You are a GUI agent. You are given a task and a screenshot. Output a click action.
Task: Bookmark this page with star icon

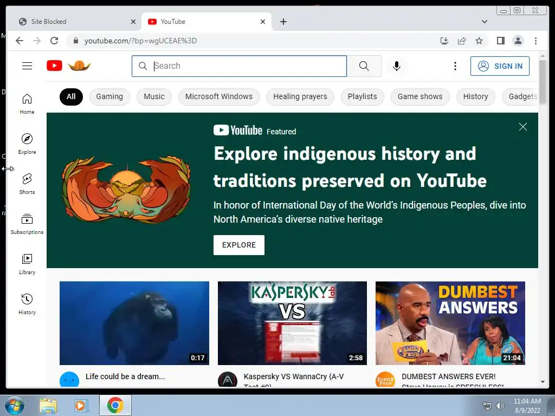(x=479, y=41)
